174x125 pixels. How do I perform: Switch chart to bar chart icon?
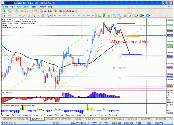pyautogui.click(x=99, y=16)
